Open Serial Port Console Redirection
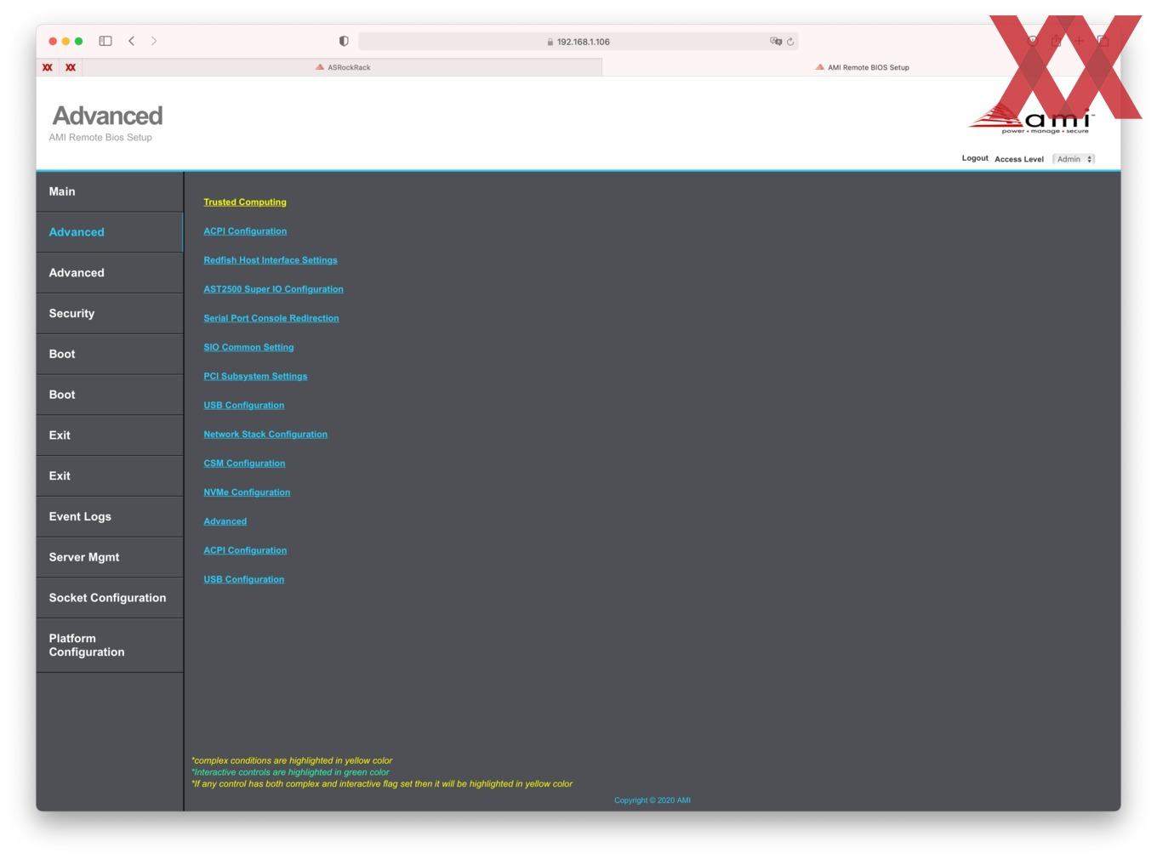 click(271, 318)
